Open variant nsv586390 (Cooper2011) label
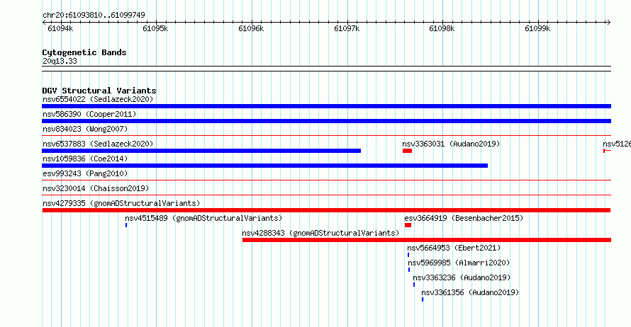 (x=89, y=114)
